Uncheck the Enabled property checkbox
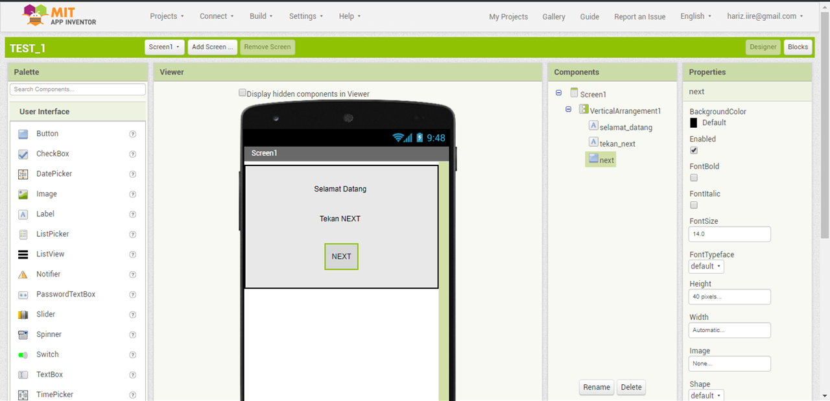 point(694,151)
